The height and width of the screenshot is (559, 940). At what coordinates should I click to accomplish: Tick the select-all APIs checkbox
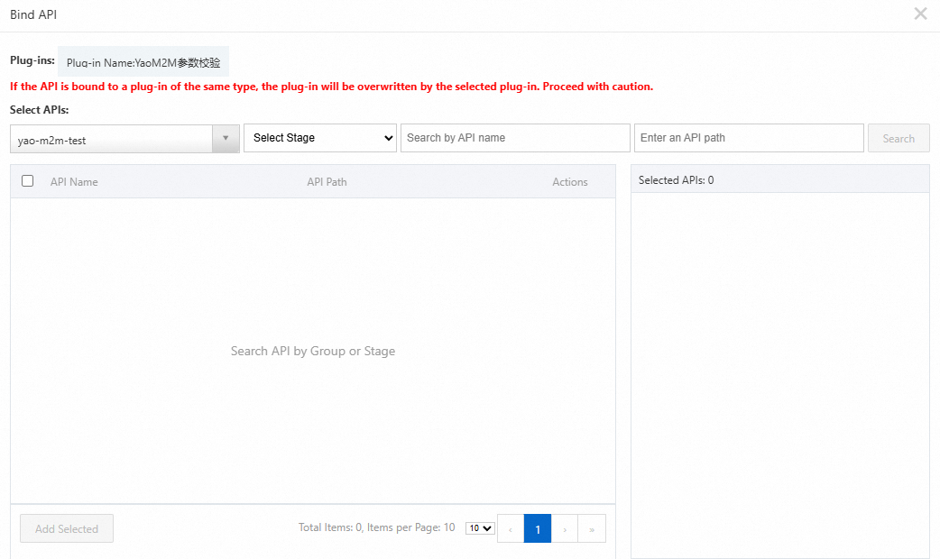[28, 180]
